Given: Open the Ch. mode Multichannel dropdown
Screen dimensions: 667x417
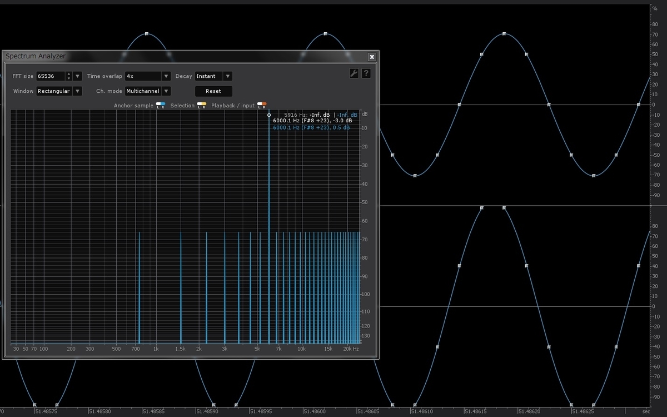Looking at the screenshot, I should pyautogui.click(x=147, y=91).
